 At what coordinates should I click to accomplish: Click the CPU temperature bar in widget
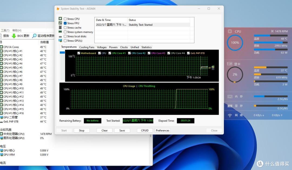tap(271, 36)
